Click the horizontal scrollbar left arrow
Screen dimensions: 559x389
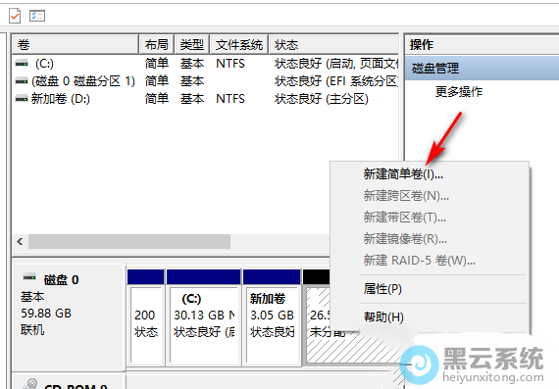pyautogui.click(x=20, y=241)
